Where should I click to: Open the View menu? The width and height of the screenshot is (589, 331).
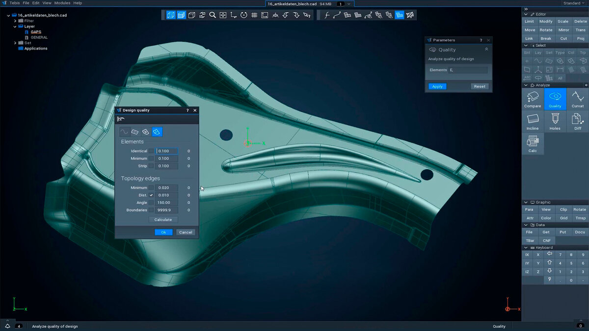point(47,3)
